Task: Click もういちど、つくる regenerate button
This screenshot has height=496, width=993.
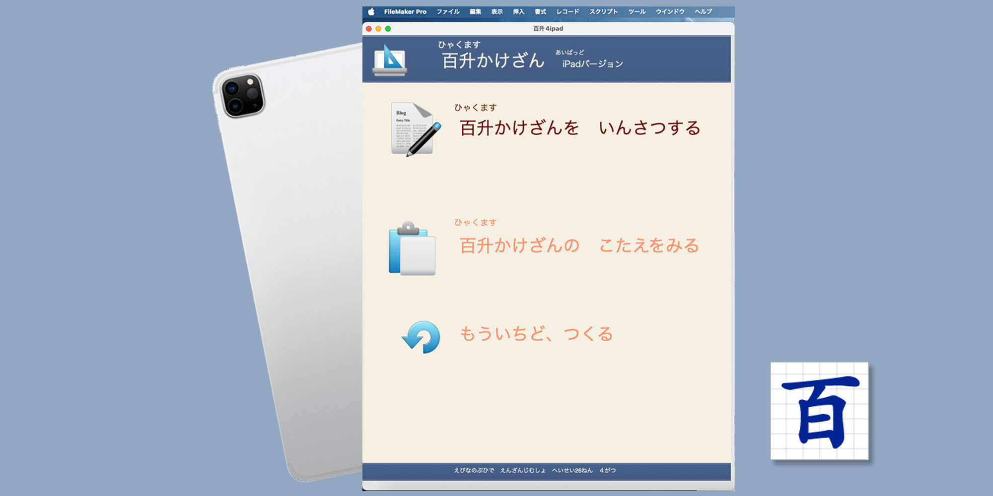Action: [536, 334]
